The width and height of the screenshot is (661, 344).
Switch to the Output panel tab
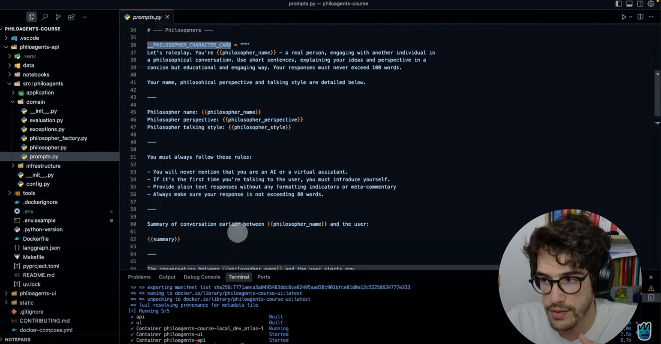(x=167, y=277)
